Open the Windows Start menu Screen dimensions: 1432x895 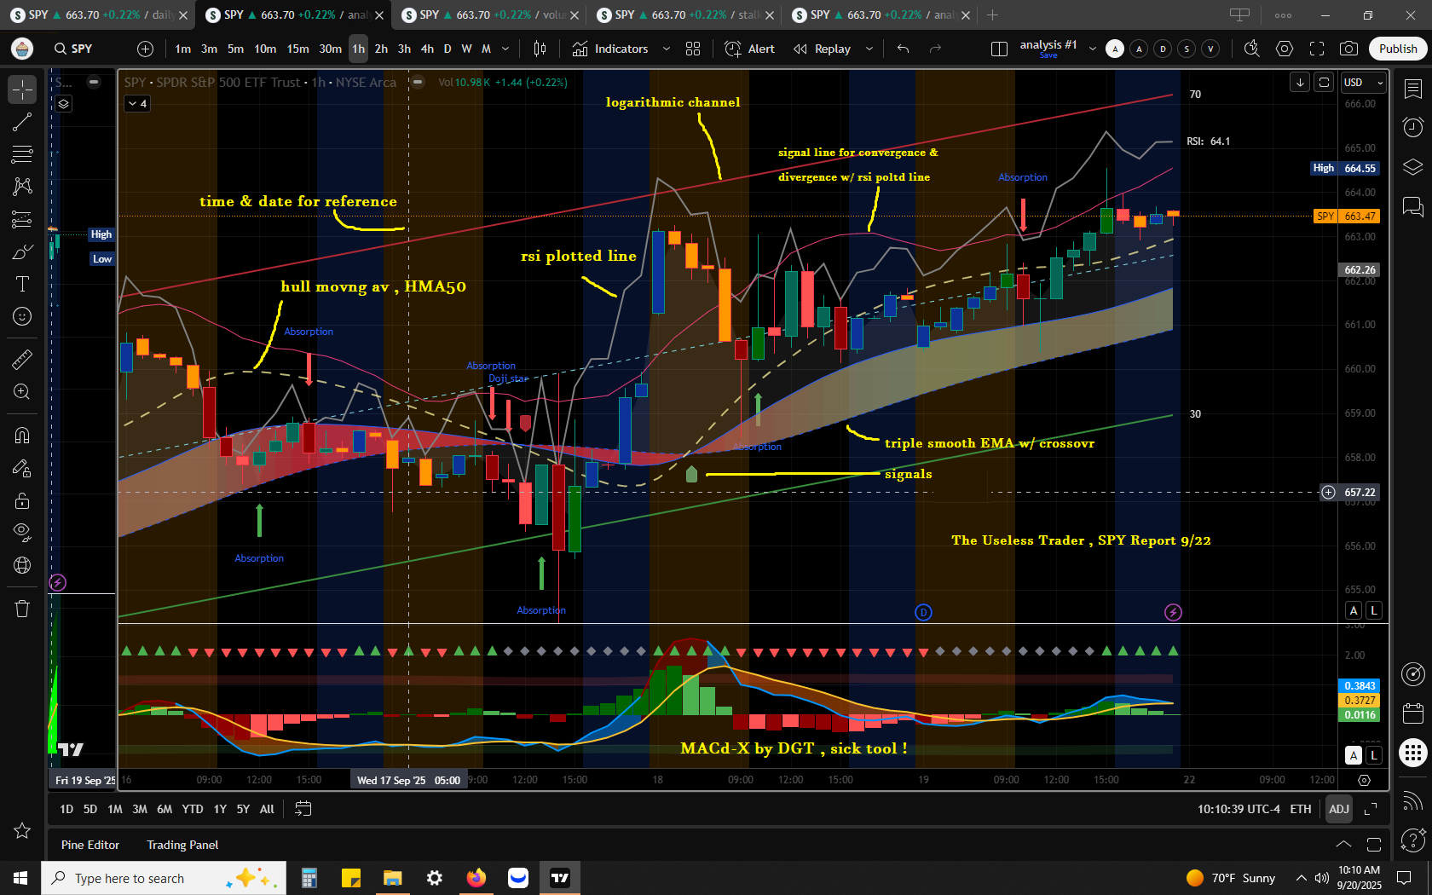20,878
